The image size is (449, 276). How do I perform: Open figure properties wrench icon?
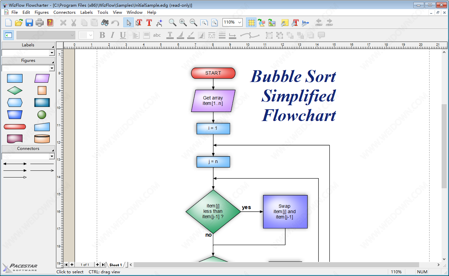(x=285, y=23)
